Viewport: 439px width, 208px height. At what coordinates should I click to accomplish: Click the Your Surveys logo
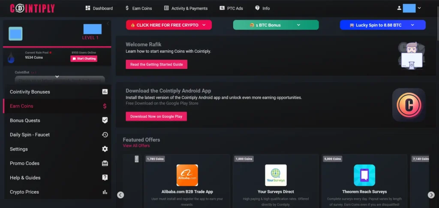point(276,175)
